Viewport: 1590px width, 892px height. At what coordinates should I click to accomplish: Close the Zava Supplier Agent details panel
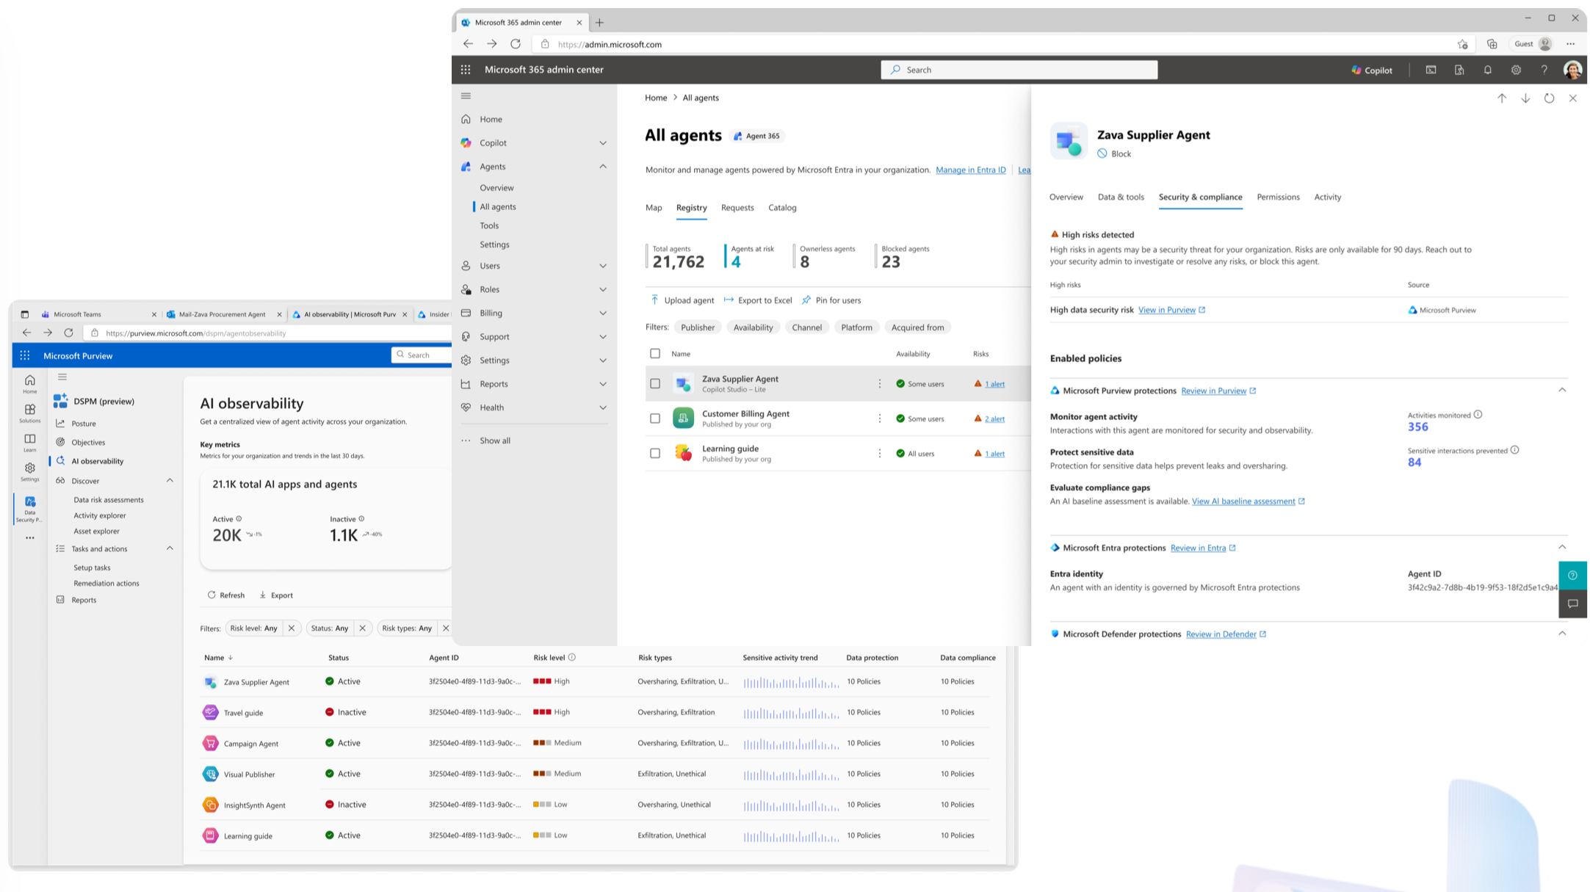1572,98
